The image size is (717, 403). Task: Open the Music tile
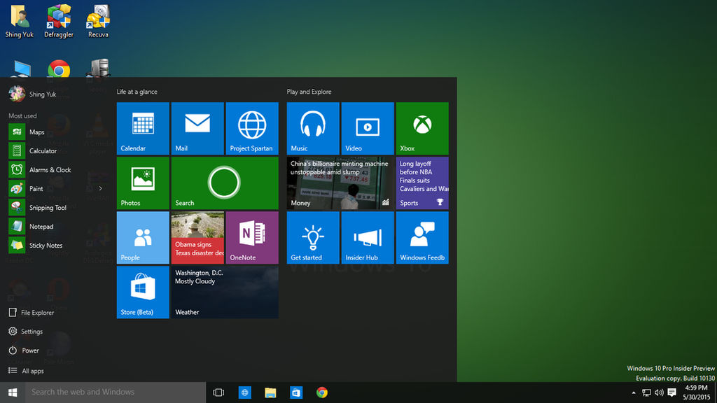coord(313,129)
